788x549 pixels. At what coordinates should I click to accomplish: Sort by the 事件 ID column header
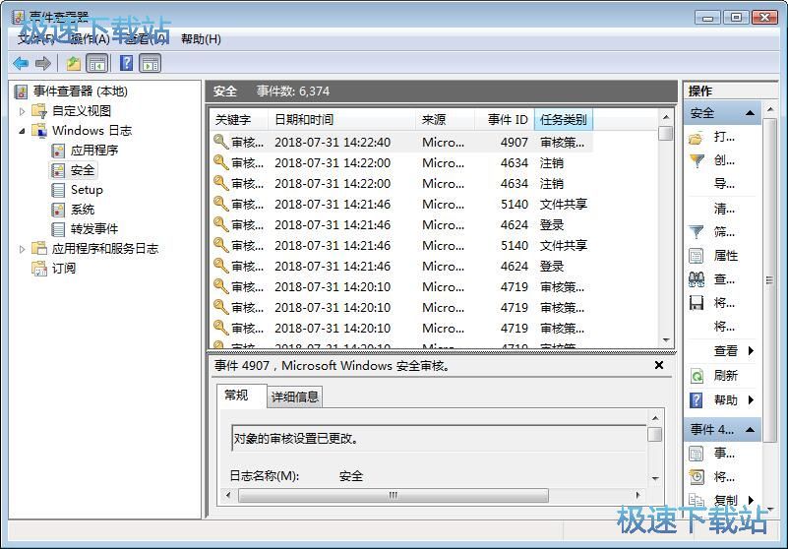(x=505, y=120)
